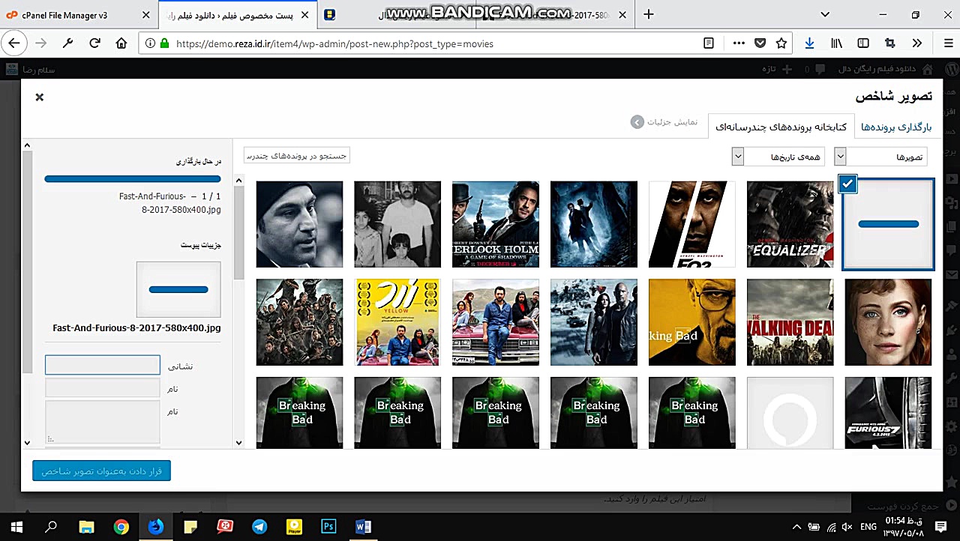
Task: Save the page to Pocket
Action: pos(760,43)
